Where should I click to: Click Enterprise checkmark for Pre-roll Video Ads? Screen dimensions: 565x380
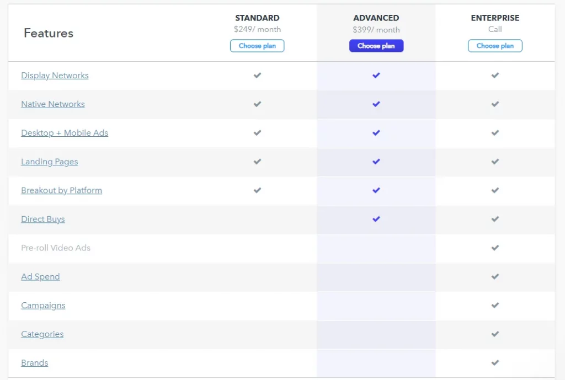[x=495, y=248]
